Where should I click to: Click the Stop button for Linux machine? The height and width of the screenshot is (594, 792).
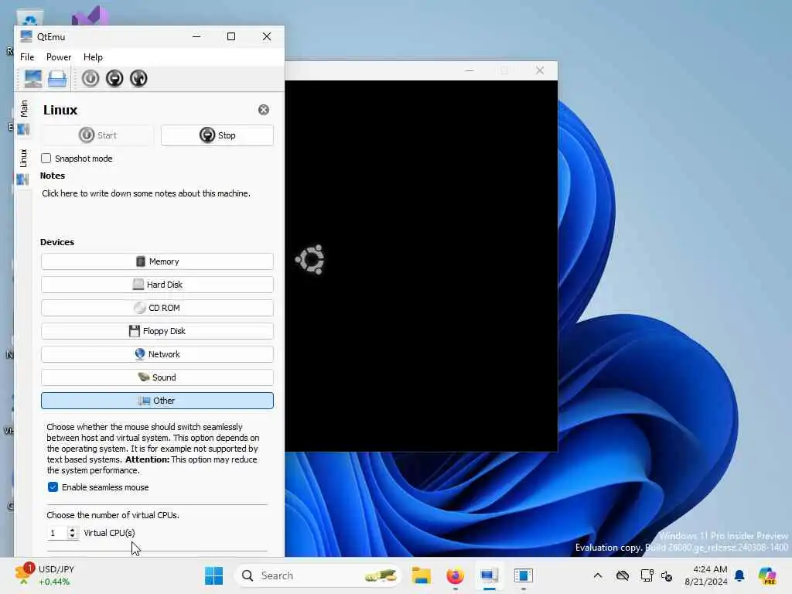[217, 135]
